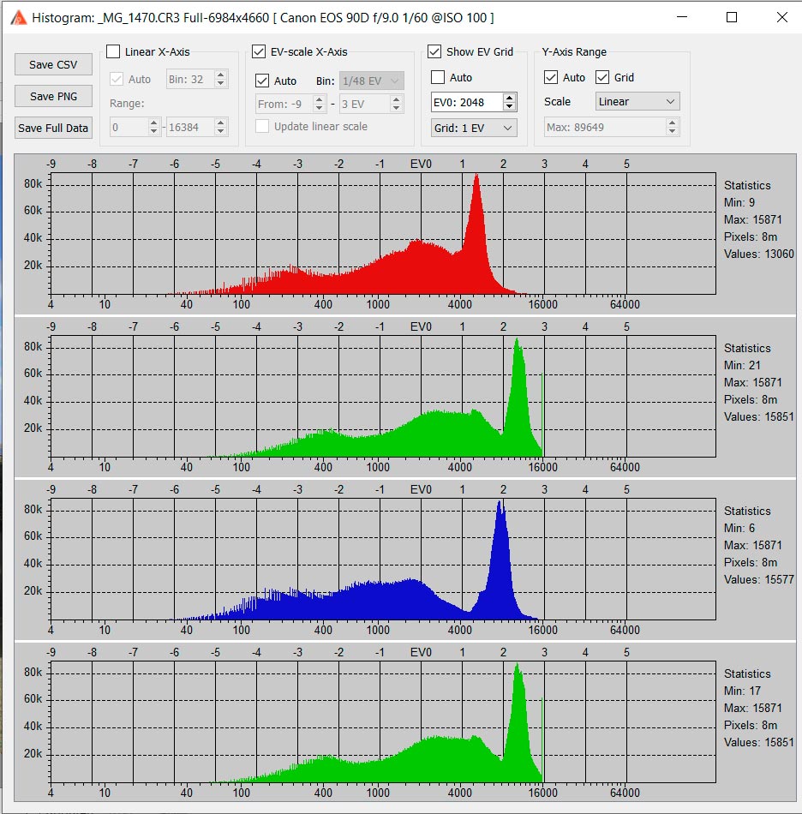Image resolution: width=802 pixels, height=814 pixels.
Task: Enable the Linear X-Axis checkbox
Action: click(113, 52)
